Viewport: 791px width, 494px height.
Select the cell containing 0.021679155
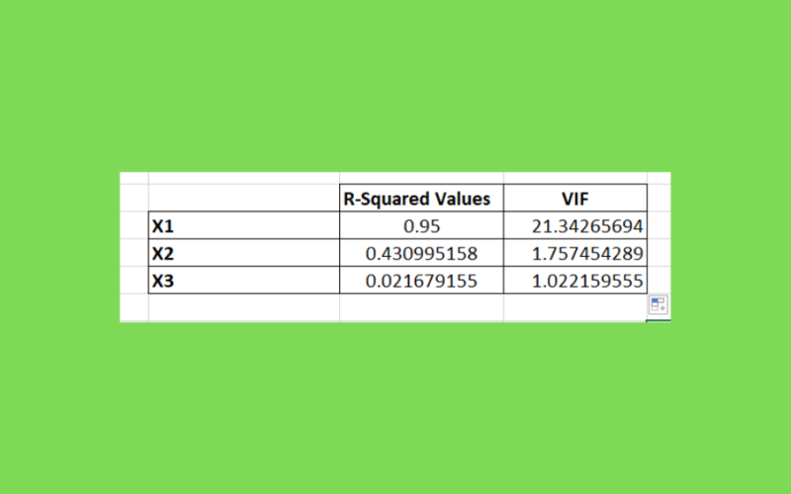click(x=422, y=280)
